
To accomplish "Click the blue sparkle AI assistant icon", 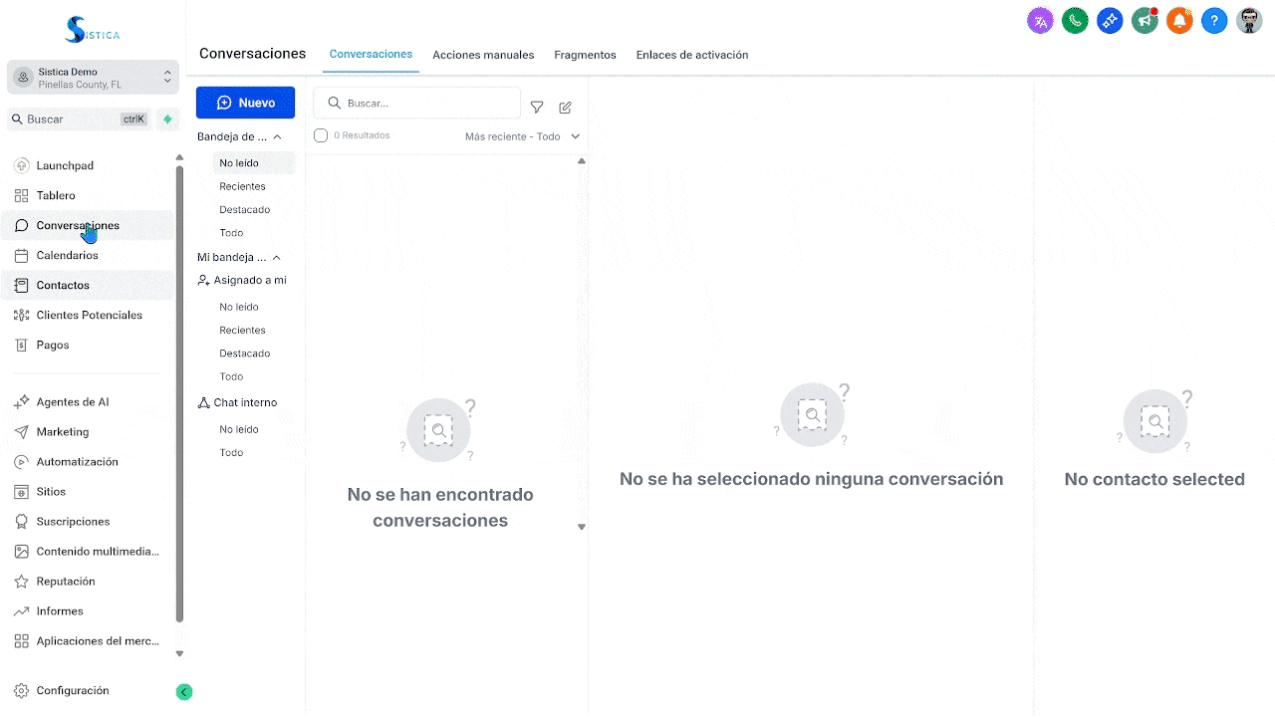I will click(1110, 20).
